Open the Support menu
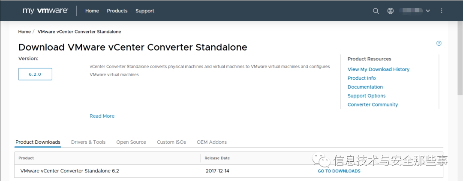This screenshot has width=463, height=181. click(145, 11)
